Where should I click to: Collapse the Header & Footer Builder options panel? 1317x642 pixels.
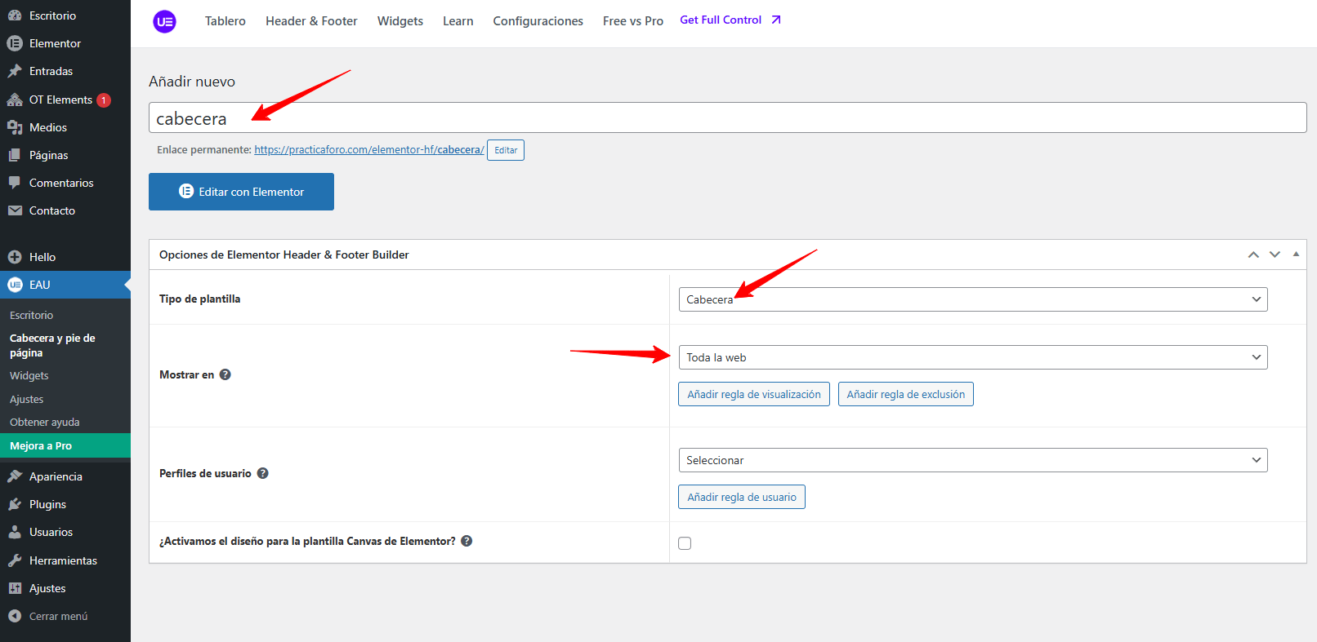[1296, 255]
